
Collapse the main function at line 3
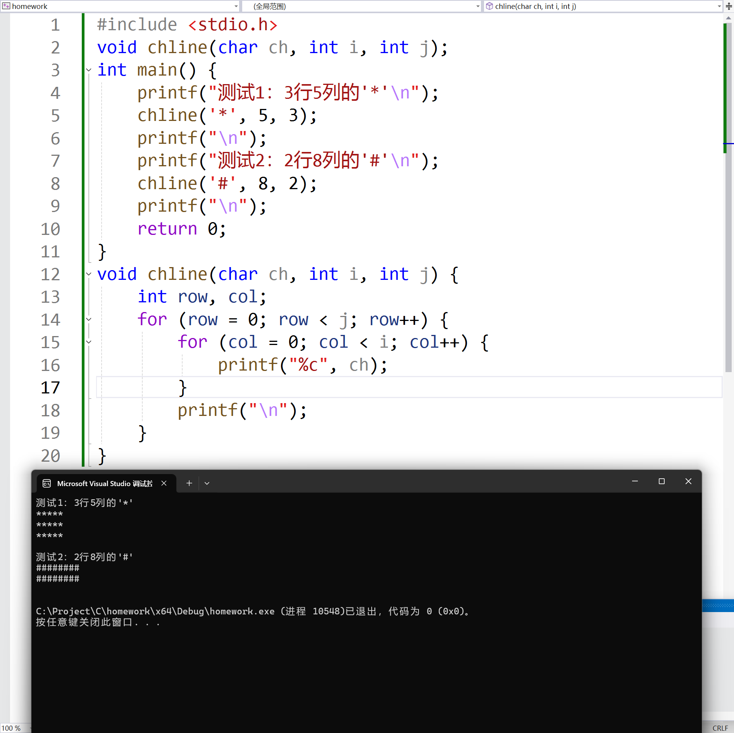point(89,70)
